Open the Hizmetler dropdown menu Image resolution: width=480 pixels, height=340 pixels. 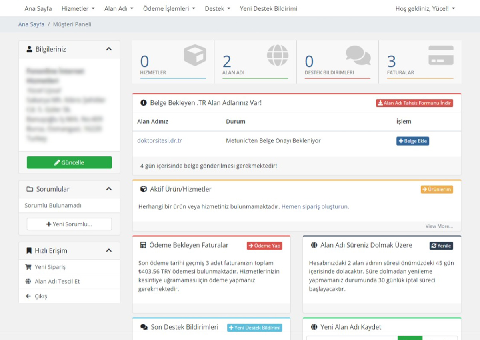tap(78, 8)
